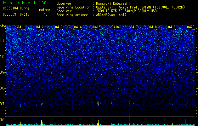Click the red echo before 0411
Image resolution: width=198 pixels, height=126 pixels.
20,105
